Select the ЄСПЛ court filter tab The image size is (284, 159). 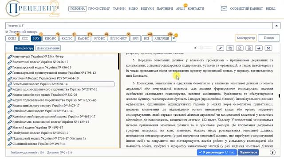coord(12,38)
